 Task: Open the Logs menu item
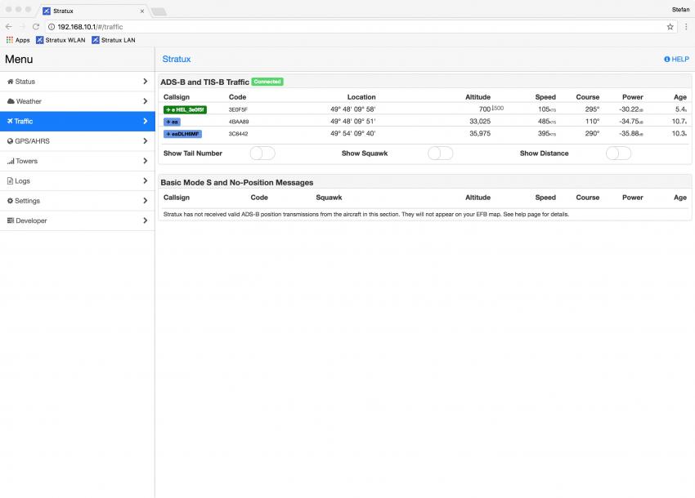tap(77, 181)
